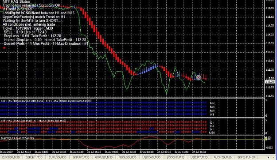Screen dimensions: 277x160
Task: Click the horizontal price line on the chart
Action: (x=132, y=82)
